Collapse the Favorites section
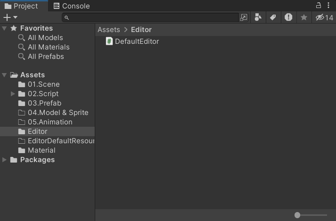The height and width of the screenshot is (221, 336). tap(4, 28)
